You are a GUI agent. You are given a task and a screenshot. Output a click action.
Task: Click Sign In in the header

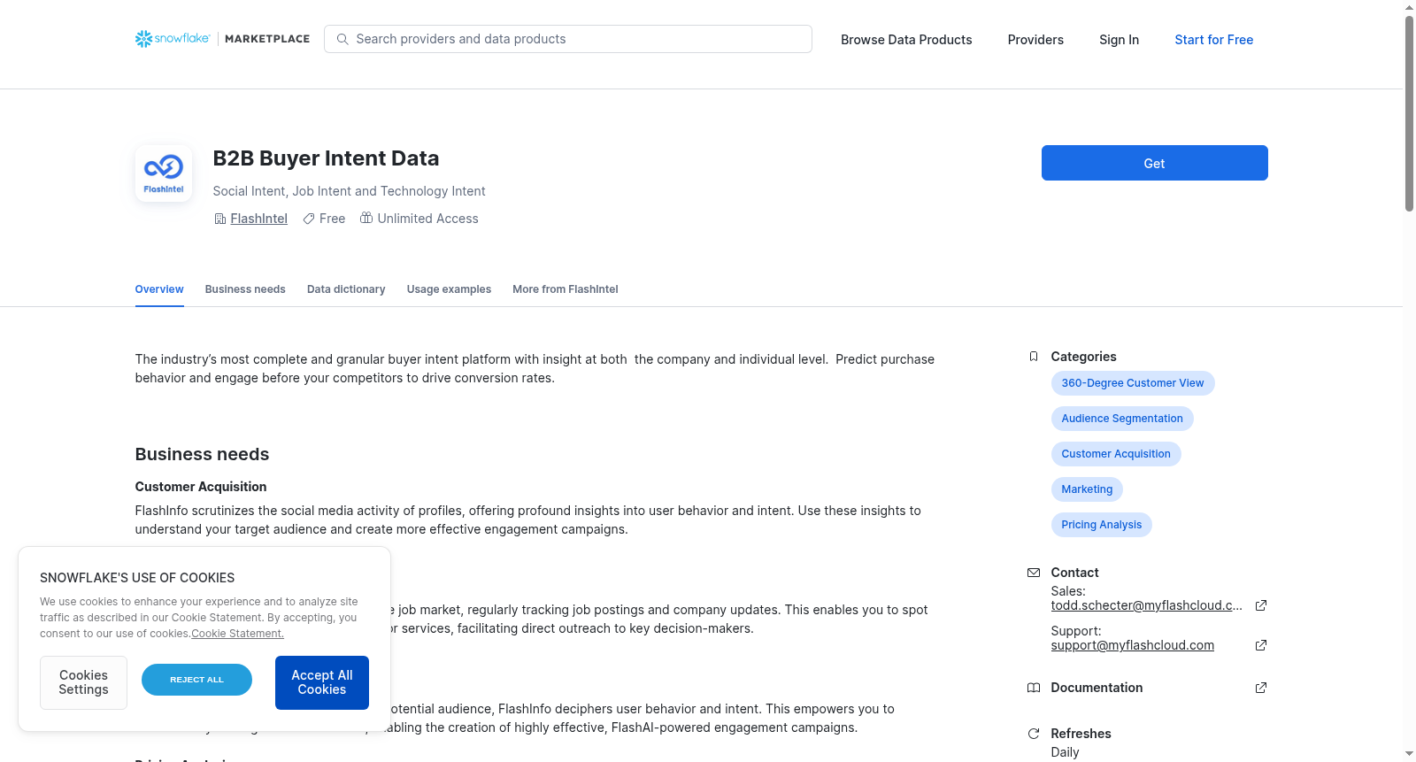[1119, 40]
